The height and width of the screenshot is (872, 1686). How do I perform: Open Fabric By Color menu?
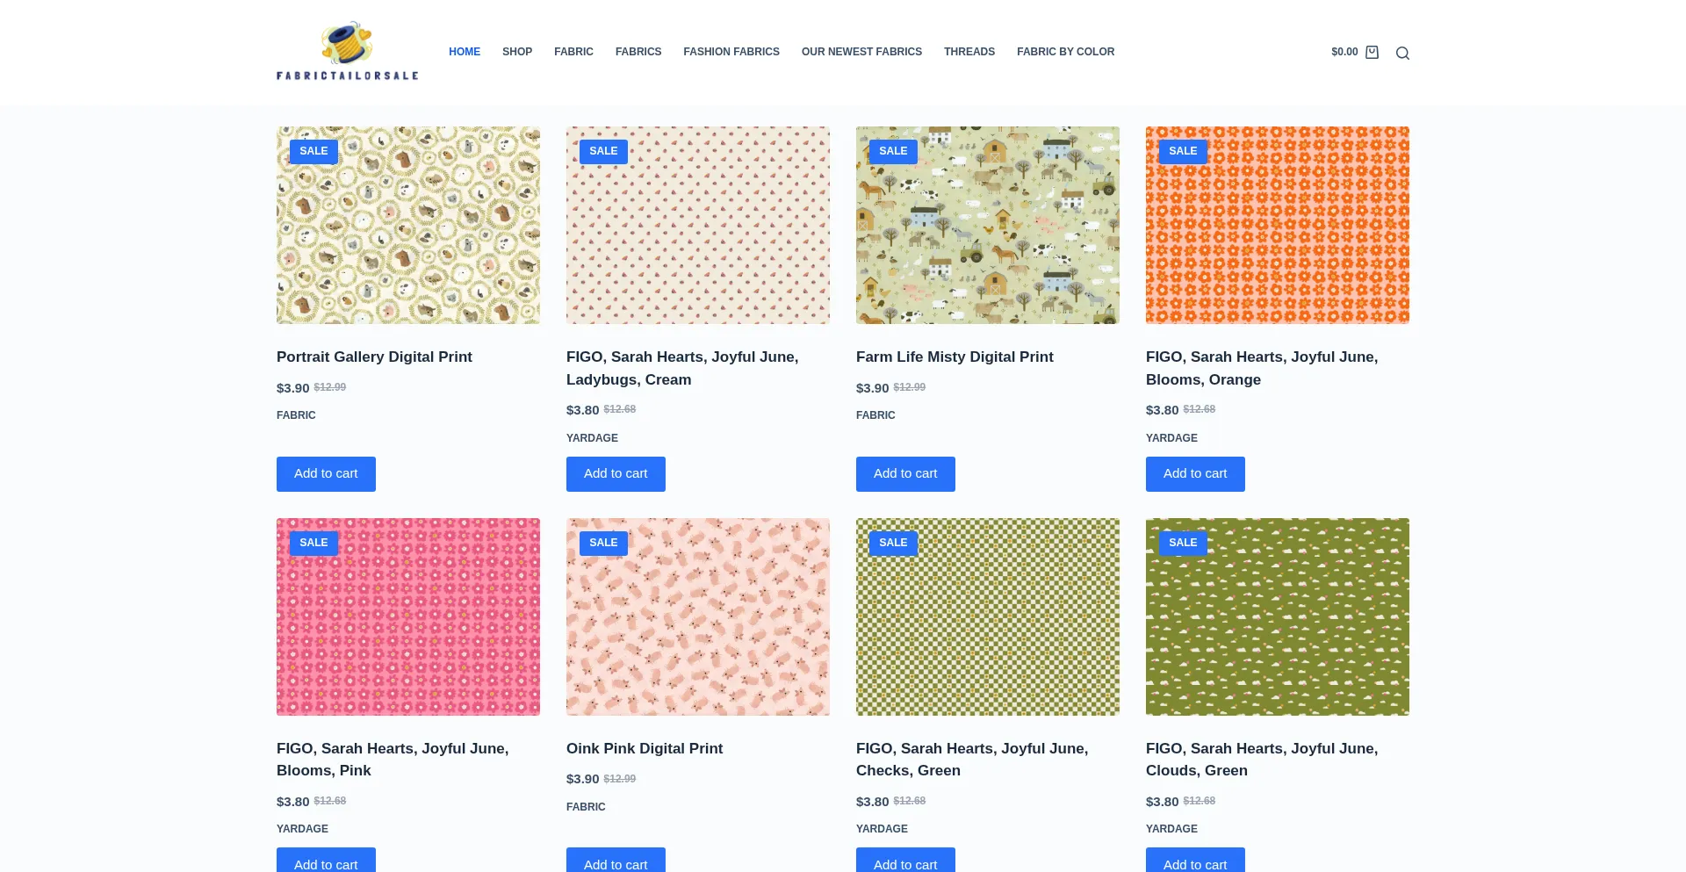tap(1065, 52)
